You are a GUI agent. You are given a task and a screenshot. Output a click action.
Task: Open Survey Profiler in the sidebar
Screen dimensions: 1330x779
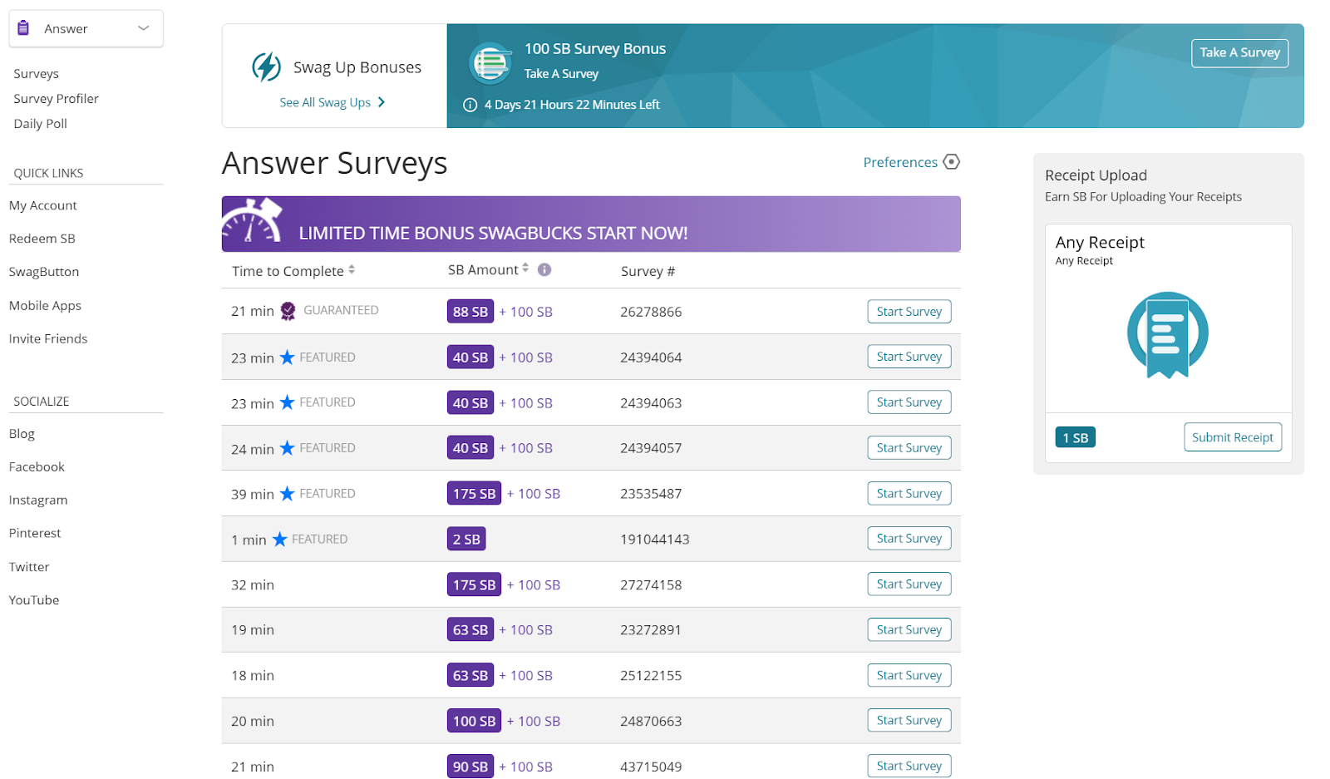coord(56,99)
